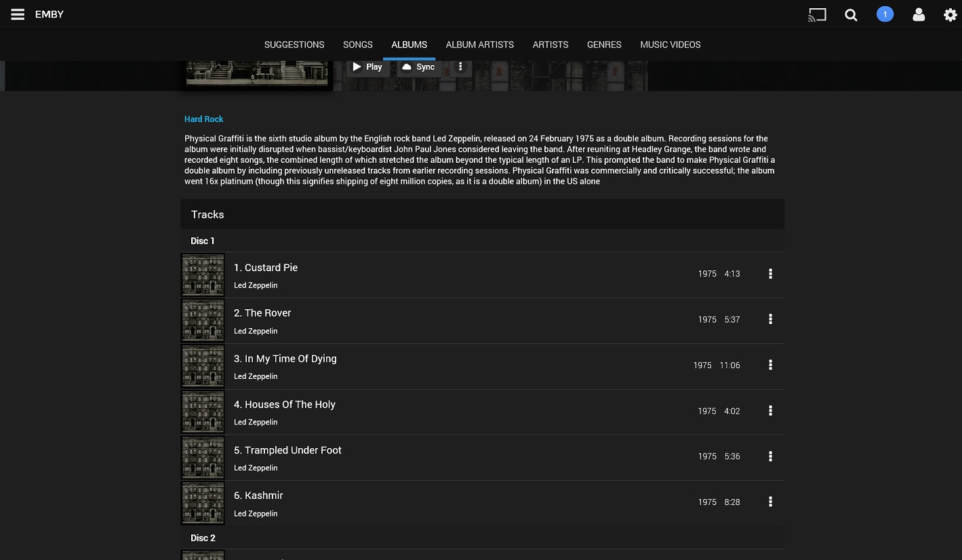
Task: Play the album with the Play button
Action: (367, 66)
